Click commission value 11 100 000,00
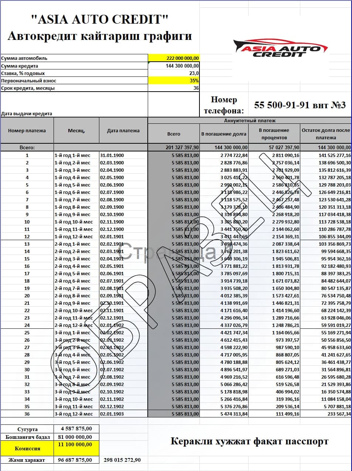352x471 pixels. pos(76,448)
